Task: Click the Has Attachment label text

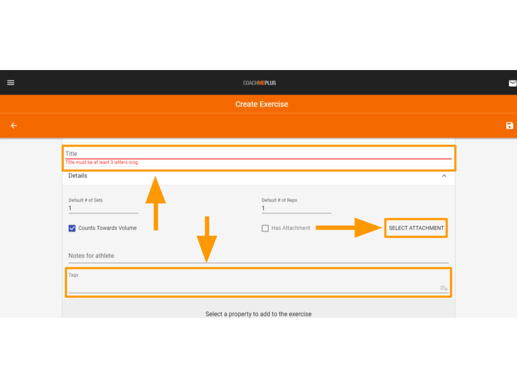Action: [291, 228]
